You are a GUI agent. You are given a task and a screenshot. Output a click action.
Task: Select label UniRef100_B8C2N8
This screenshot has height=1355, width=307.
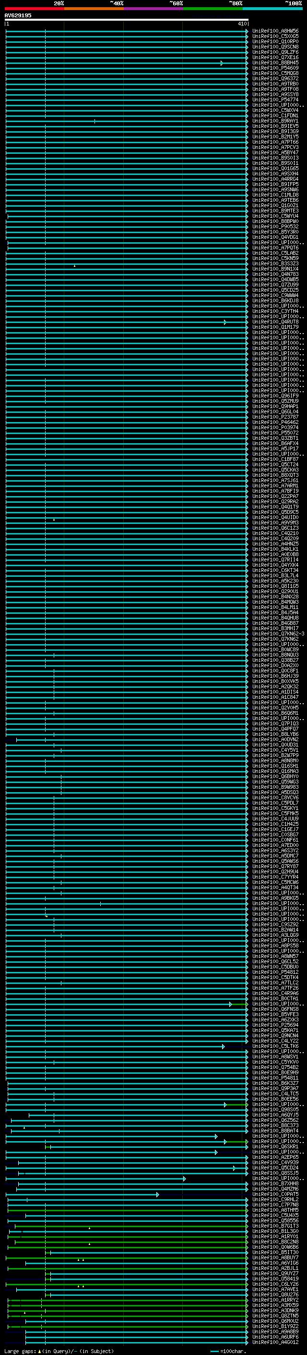275,1242
